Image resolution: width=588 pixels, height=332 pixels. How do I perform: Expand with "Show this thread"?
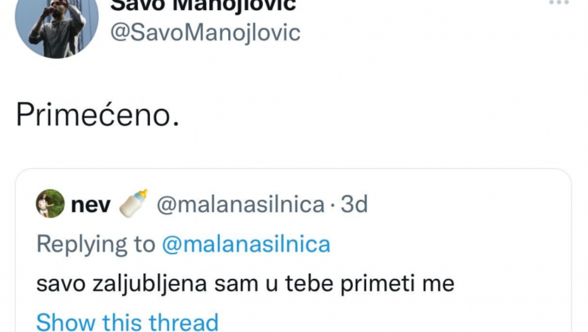[x=127, y=321]
